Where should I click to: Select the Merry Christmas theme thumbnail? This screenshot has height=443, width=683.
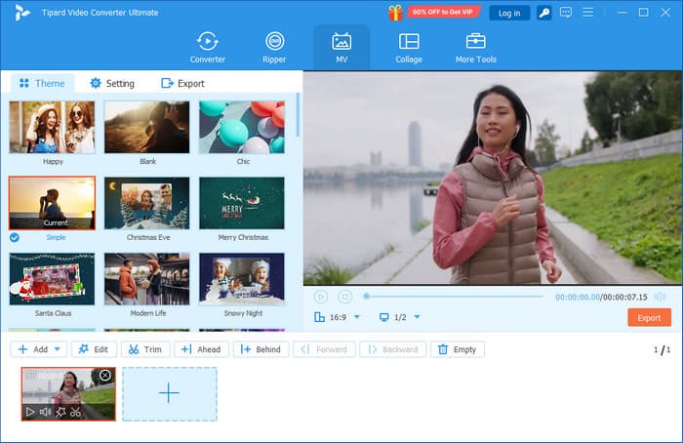coord(241,203)
